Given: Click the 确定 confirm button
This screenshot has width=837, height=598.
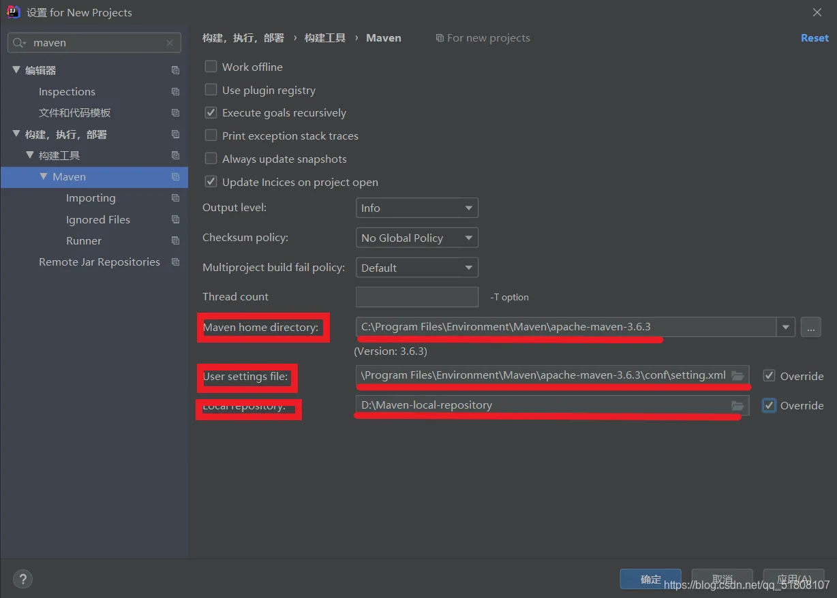Looking at the screenshot, I should tap(651, 580).
